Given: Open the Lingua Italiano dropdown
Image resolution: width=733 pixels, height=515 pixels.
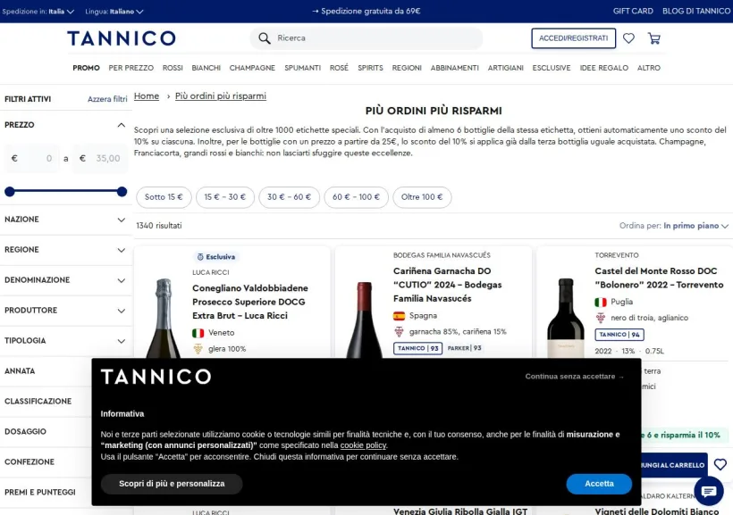Looking at the screenshot, I should pyautogui.click(x=114, y=12).
